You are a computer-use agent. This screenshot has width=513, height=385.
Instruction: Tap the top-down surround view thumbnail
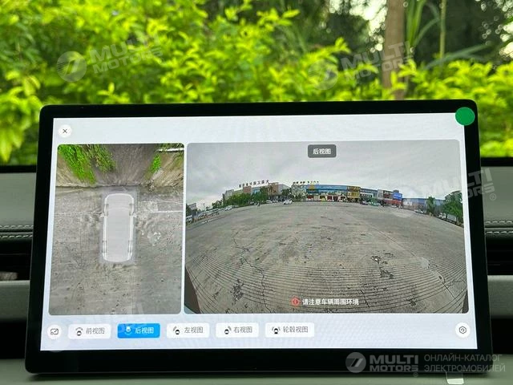116,229
